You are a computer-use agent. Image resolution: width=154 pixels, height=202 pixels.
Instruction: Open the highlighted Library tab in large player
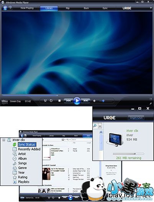click(x=49, y=8)
